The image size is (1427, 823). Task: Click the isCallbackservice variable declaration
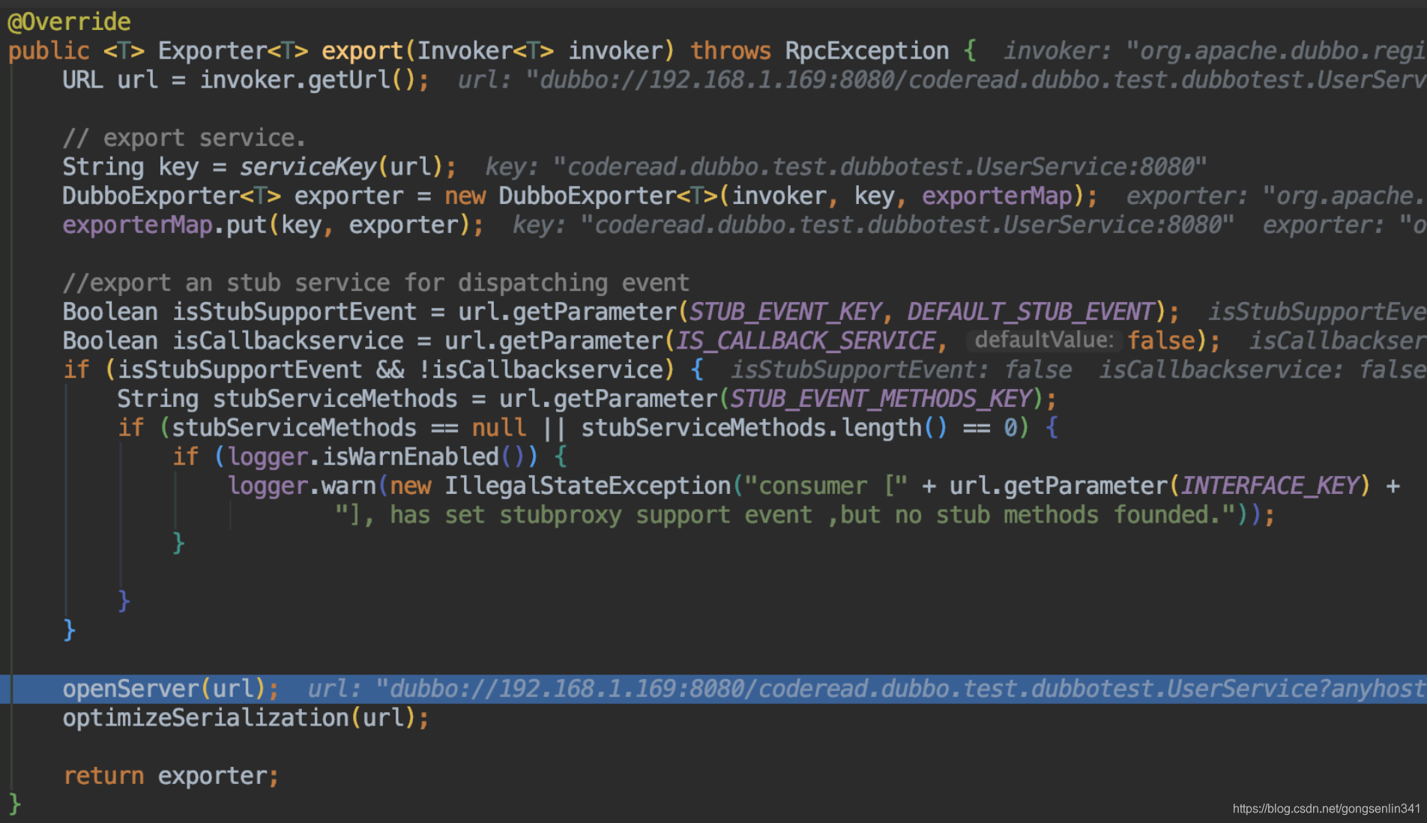click(x=288, y=341)
